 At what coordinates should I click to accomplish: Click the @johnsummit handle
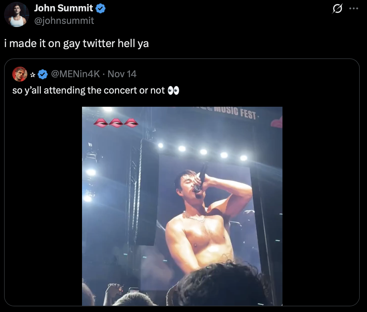click(64, 21)
